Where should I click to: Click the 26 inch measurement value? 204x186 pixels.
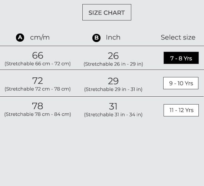113,56
